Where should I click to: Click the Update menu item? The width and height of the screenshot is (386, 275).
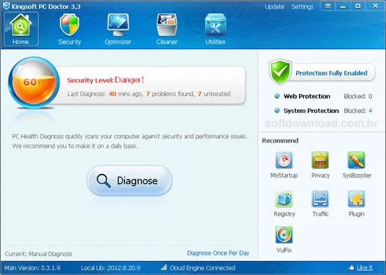274,6
